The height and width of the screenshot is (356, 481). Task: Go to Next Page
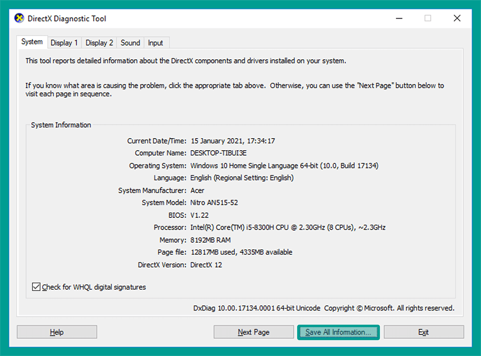click(254, 332)
